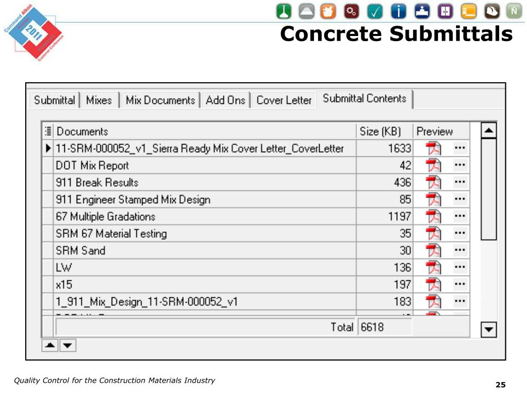527x395 pixels.
Task: Click the ellipsis button for LW row
Action: click(x=460, y=267)
